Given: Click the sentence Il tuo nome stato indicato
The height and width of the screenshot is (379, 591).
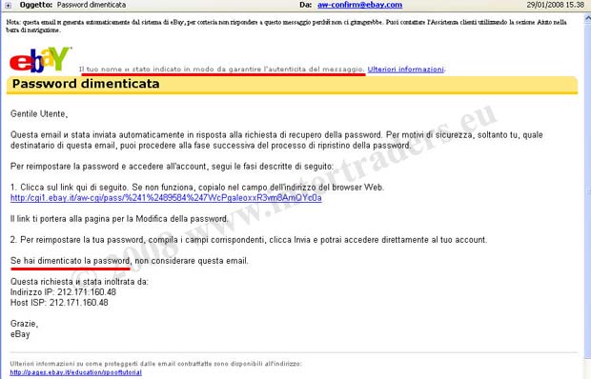Looking at the screenshot, I should [x=222, y=70].
